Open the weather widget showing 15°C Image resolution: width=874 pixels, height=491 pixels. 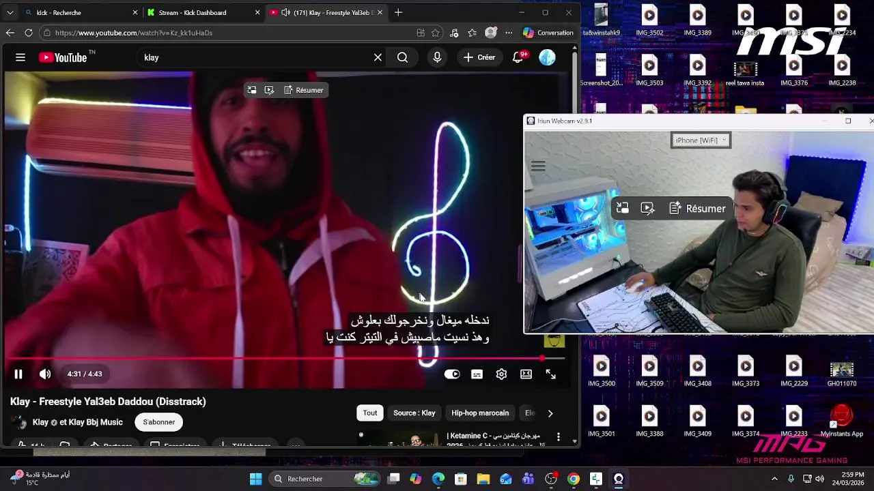(42, 479)
